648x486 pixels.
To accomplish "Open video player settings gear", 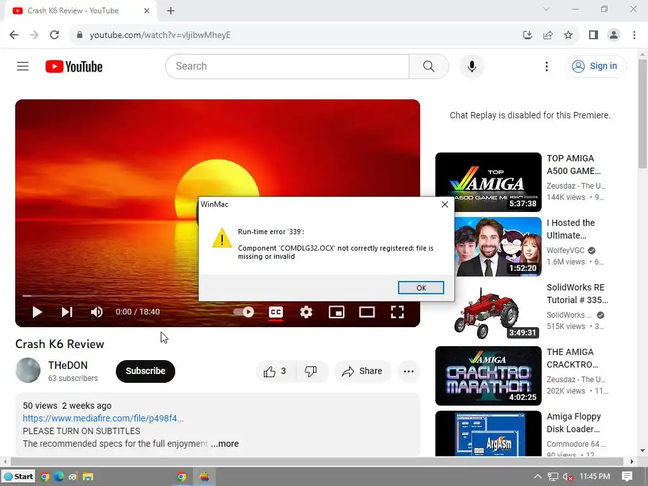I will tap(306, 312).
